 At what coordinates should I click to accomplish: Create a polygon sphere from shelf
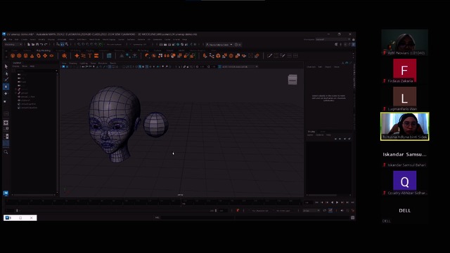pyautogui.click(x=13, y=56)
